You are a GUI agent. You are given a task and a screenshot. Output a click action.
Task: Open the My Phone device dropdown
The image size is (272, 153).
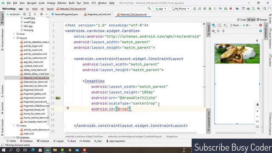180,8
